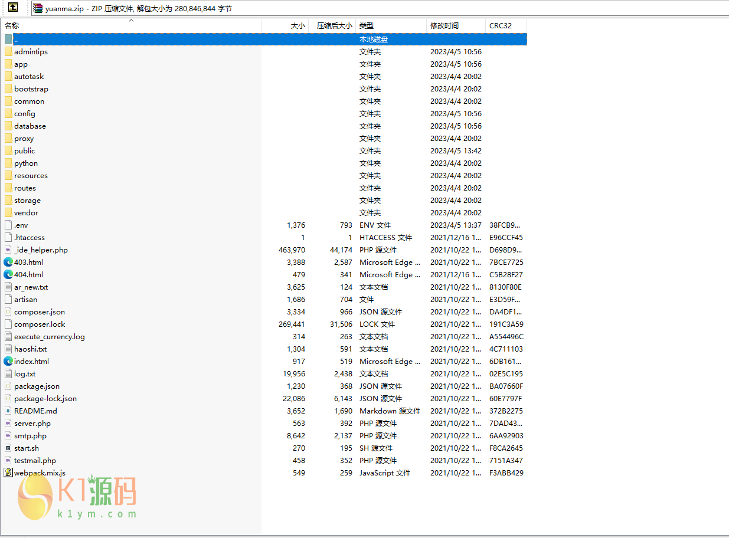
Task: Select the .env file name
Action: click(x=21, y=225)
